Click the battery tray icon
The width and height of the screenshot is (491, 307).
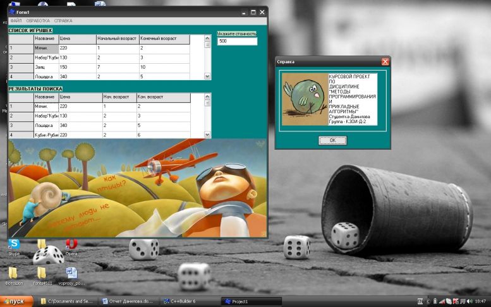435,301
